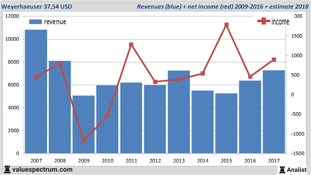The width and height of the screenshot is (311, 175).
Task: Click the Analist rook logo icon
Action: [x=282, y=169]
